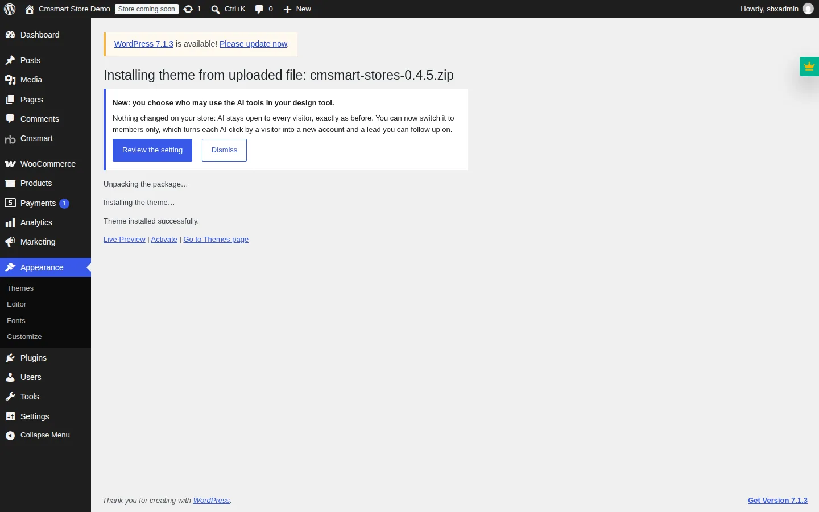Open the WordPress 7.1.3 notice link
The height and width of the screenshot is (512, 819).
click(x=144, y=44)
